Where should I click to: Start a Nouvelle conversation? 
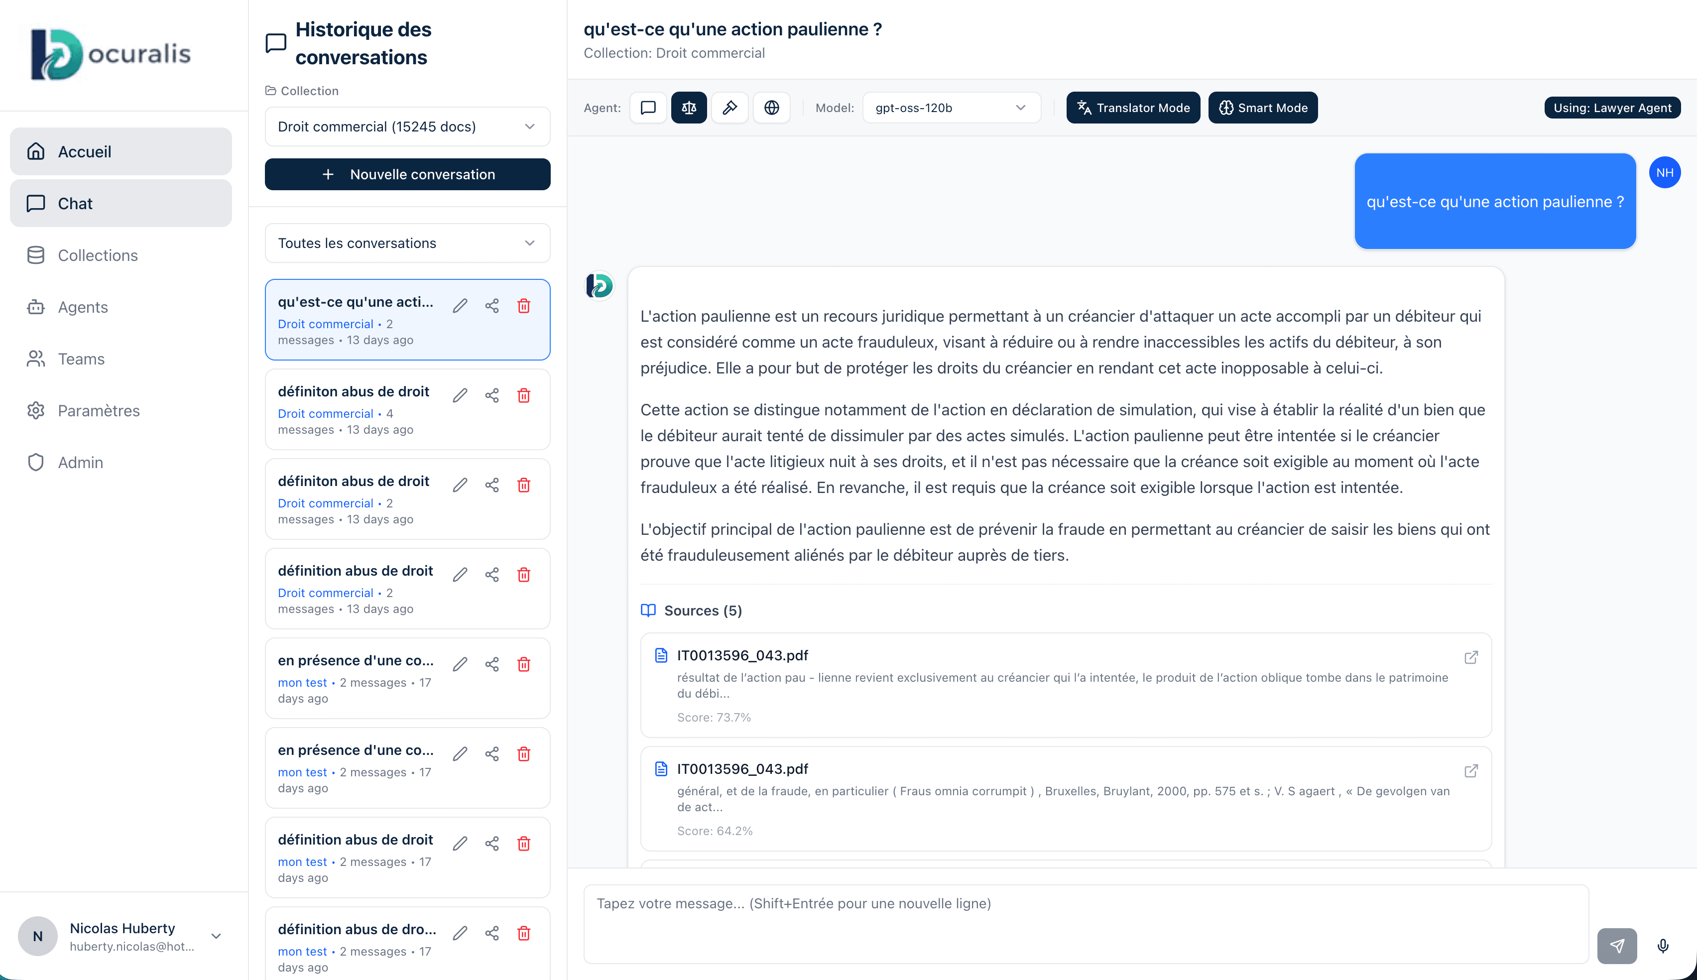point(407,174)
